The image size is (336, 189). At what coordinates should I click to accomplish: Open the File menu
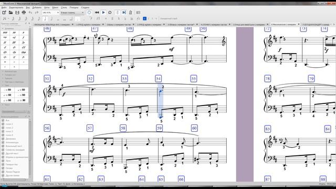pyautogui.click(x=4, y=7)
